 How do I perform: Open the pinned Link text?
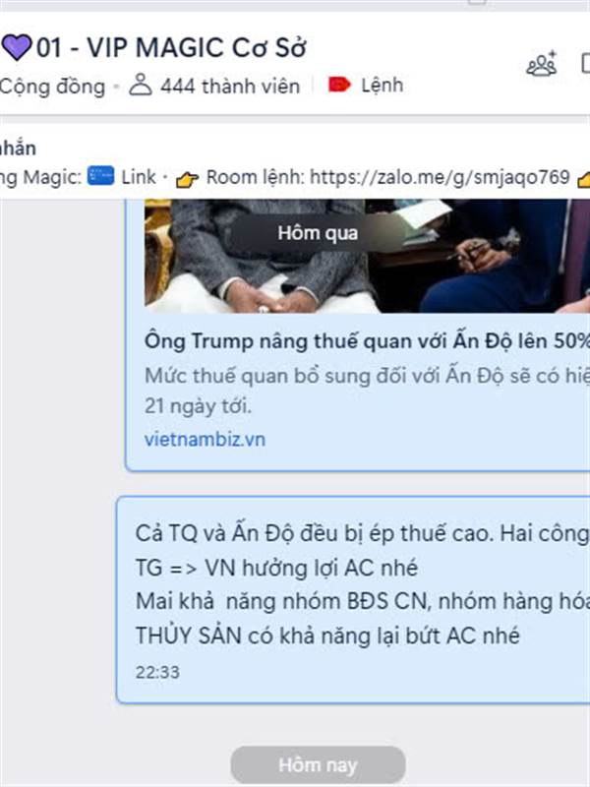[x=139, y=177]
